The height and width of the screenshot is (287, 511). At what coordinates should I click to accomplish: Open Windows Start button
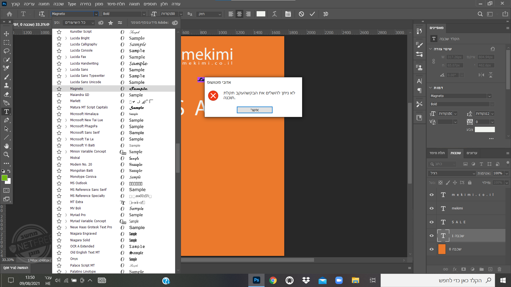[503, 280]
